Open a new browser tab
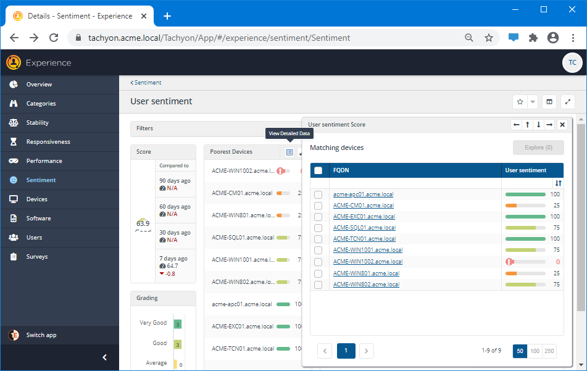 click(167, 16)
